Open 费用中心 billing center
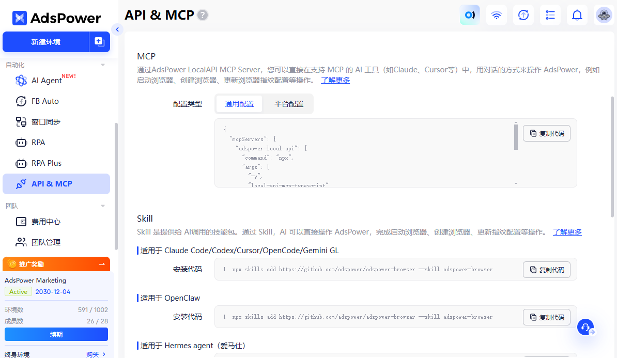 (x=56, y=222)
